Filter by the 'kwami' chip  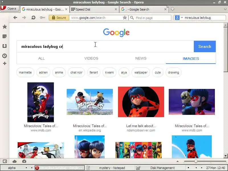(109, 72)
